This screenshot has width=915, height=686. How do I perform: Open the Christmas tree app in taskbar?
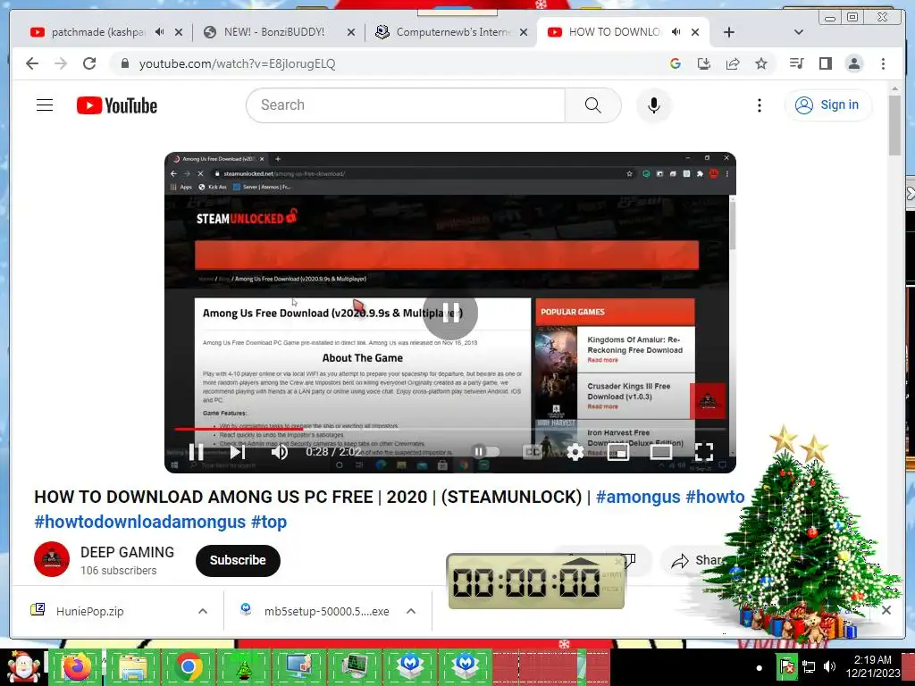pyautogui.click(x=244, y=667)
